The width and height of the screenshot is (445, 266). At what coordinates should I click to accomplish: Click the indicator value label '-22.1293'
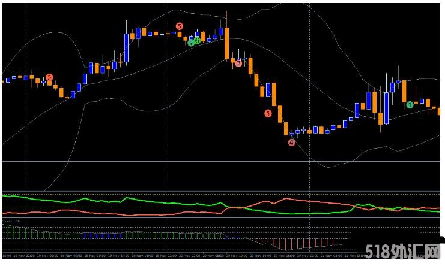(14, 221)
